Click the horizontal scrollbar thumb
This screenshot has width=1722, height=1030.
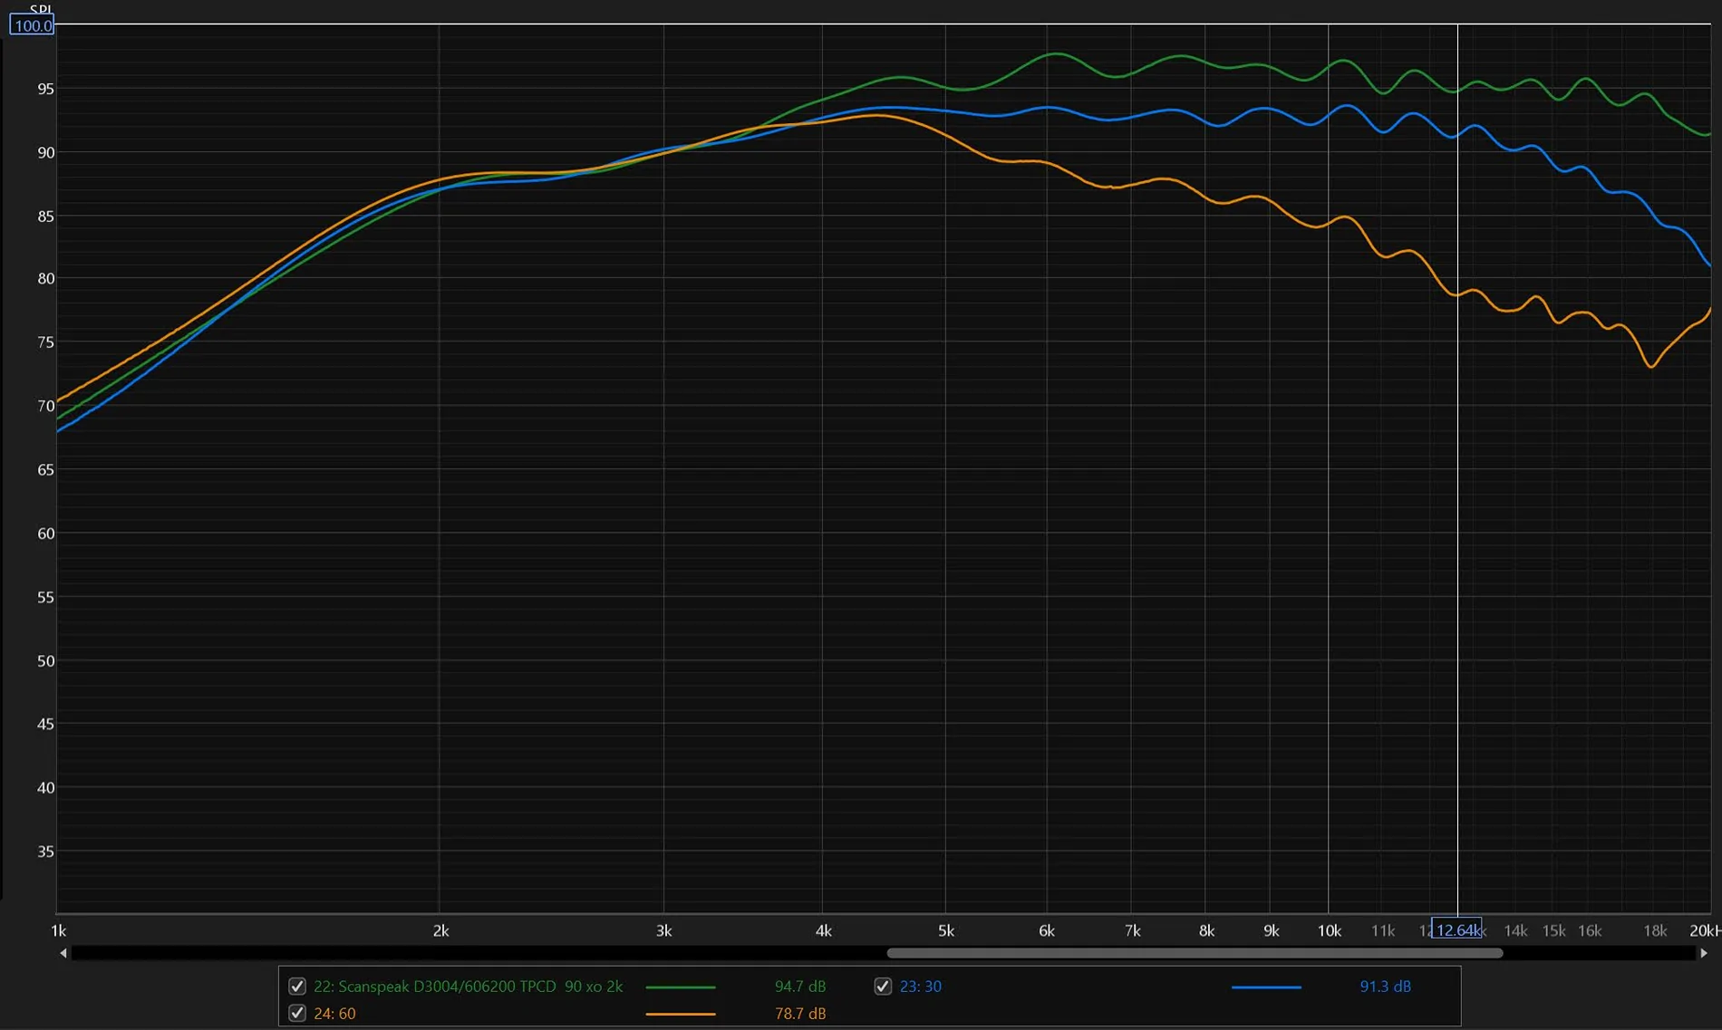[x=1194, y=953]
